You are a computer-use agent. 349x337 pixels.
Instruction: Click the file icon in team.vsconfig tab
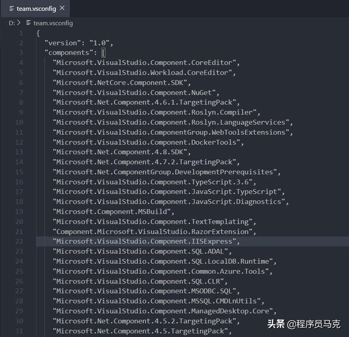tap(11, 9)
